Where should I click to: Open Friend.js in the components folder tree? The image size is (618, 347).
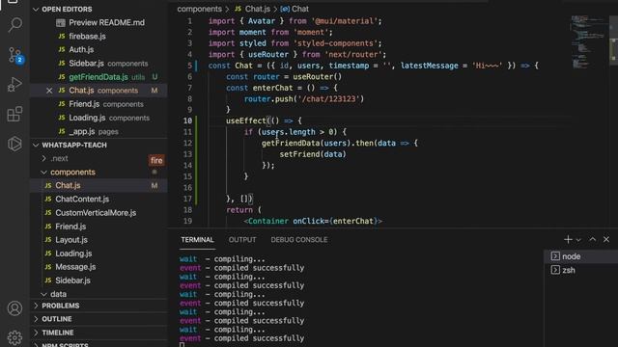click(x=98, y=227)
